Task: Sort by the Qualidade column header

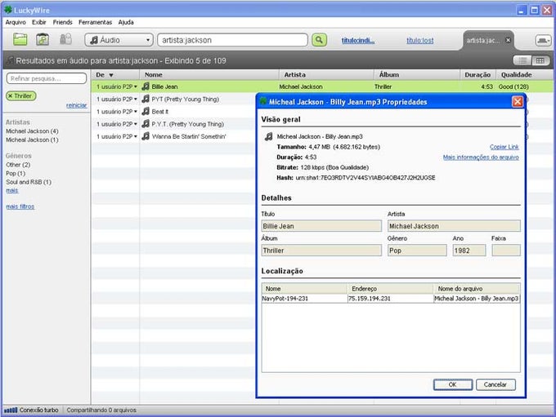Action: [524, 75]
